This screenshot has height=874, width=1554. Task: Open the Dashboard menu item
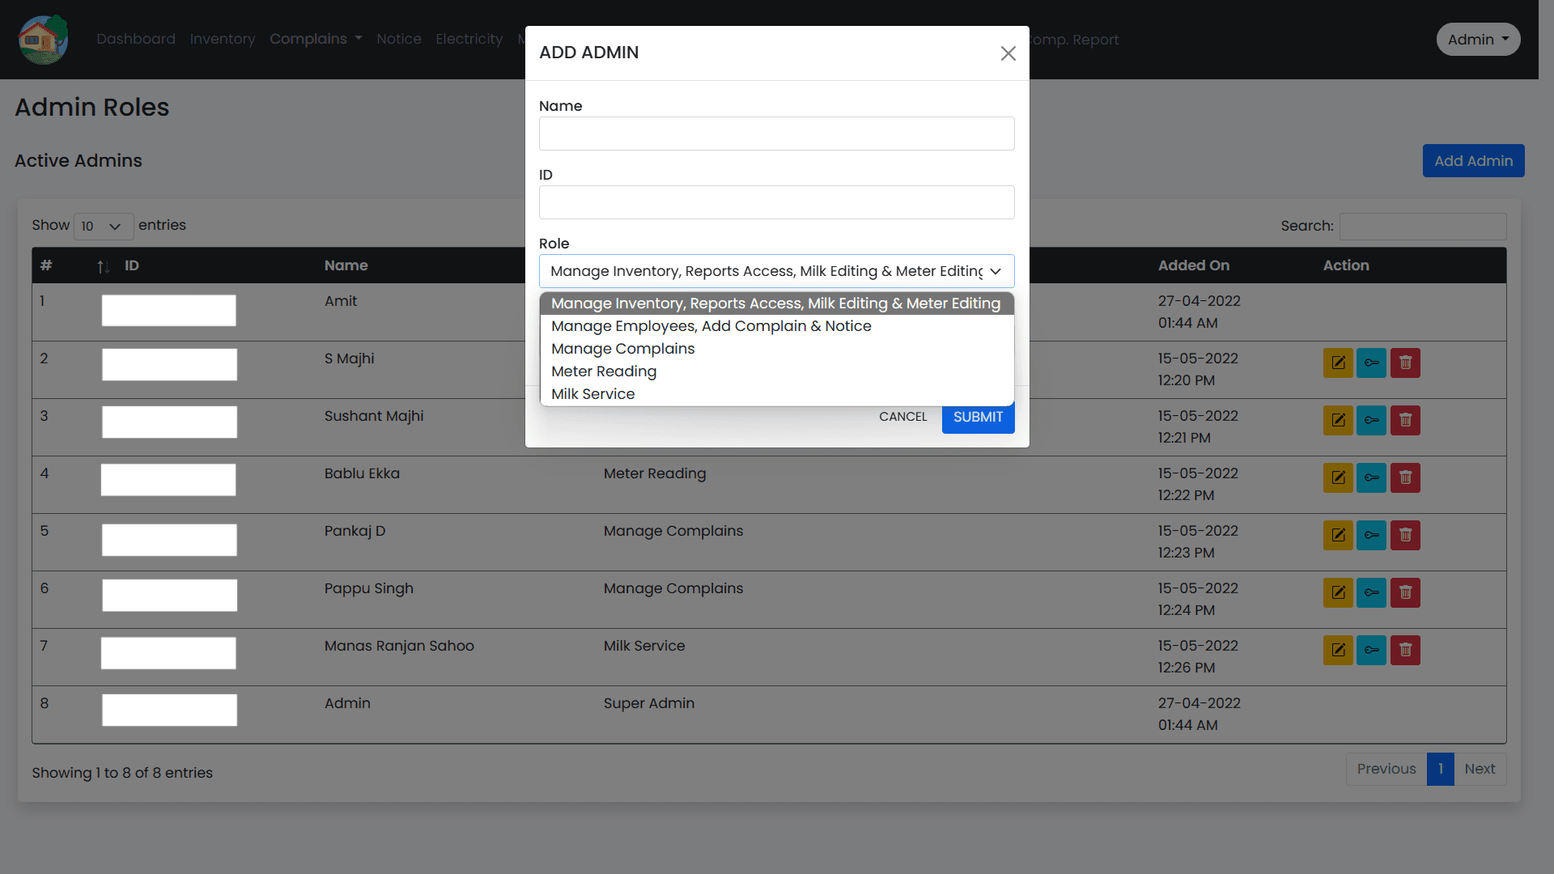point(135,39)
